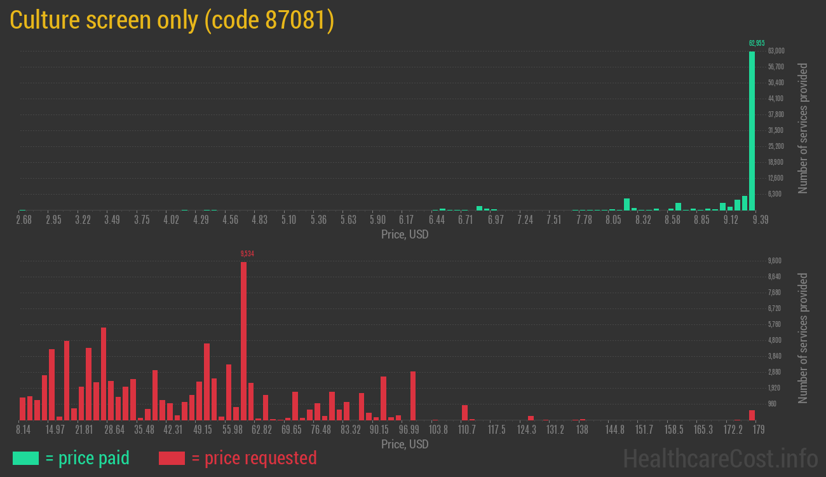
Task: Select the chart title with code 87081
Action: (172, 20)
